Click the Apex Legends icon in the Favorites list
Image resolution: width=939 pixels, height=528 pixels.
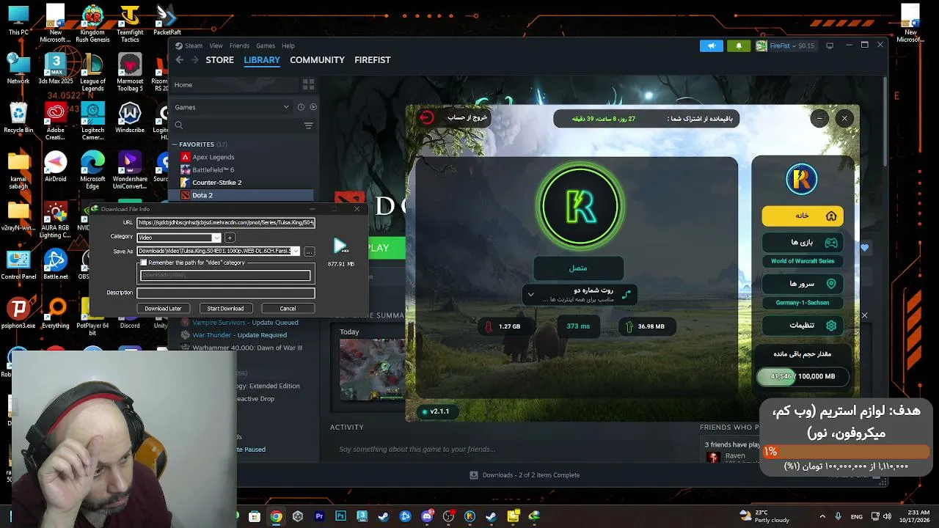pyautogui.click(x=186, y=157)
